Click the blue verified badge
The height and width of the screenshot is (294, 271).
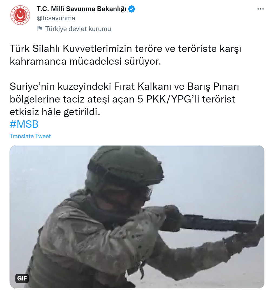point(131,9)
